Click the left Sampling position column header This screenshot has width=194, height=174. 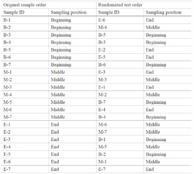73,12
